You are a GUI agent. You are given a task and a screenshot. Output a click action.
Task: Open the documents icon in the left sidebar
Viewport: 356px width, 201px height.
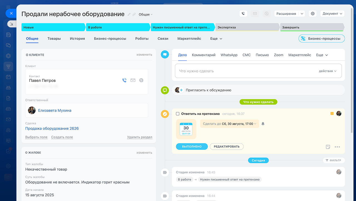tap(8, 98)
